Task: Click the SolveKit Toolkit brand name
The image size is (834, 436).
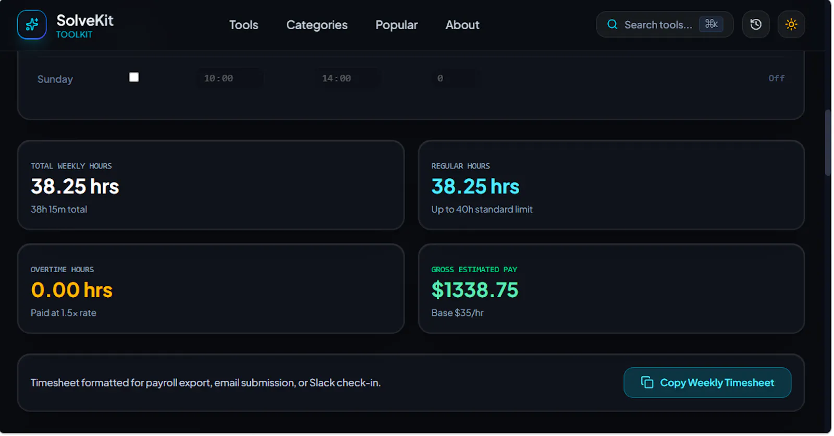Action: [x=85, y=26]
